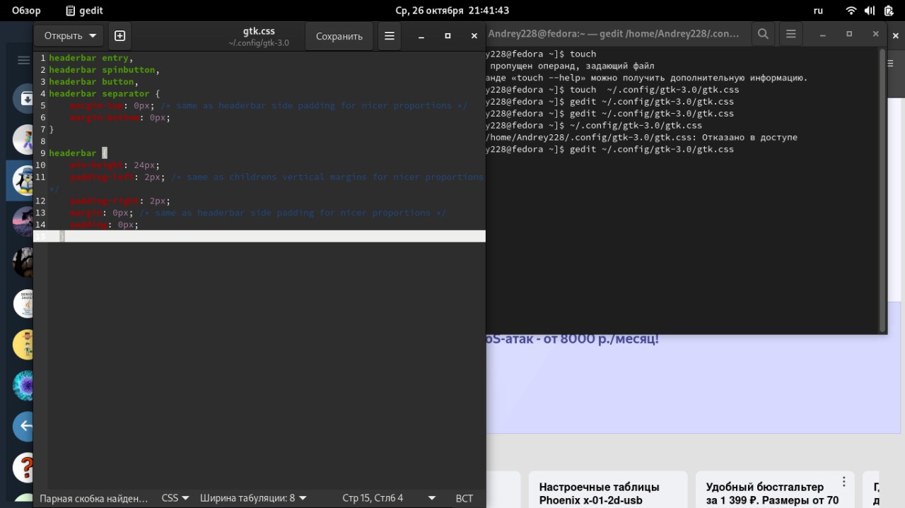905x508 pixels.
Task: Click the blue back-arrow avatar in sidebar
Action: tap(25, 426)
